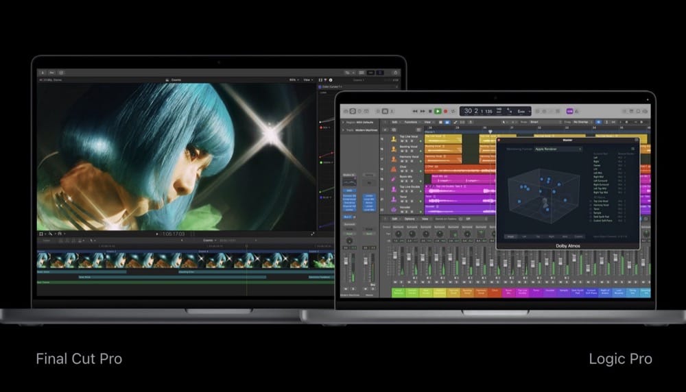This screenshot has height=392, width=686.
Task: Open Smart Controls in Logic Pro toolbar
Action: (378, 112)
